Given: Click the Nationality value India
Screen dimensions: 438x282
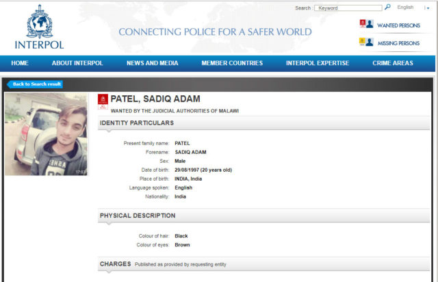Looking at the screenshot, I should [180, 196].
